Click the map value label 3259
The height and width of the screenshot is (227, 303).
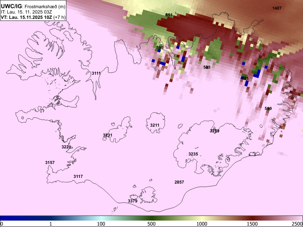click(215, 131)
